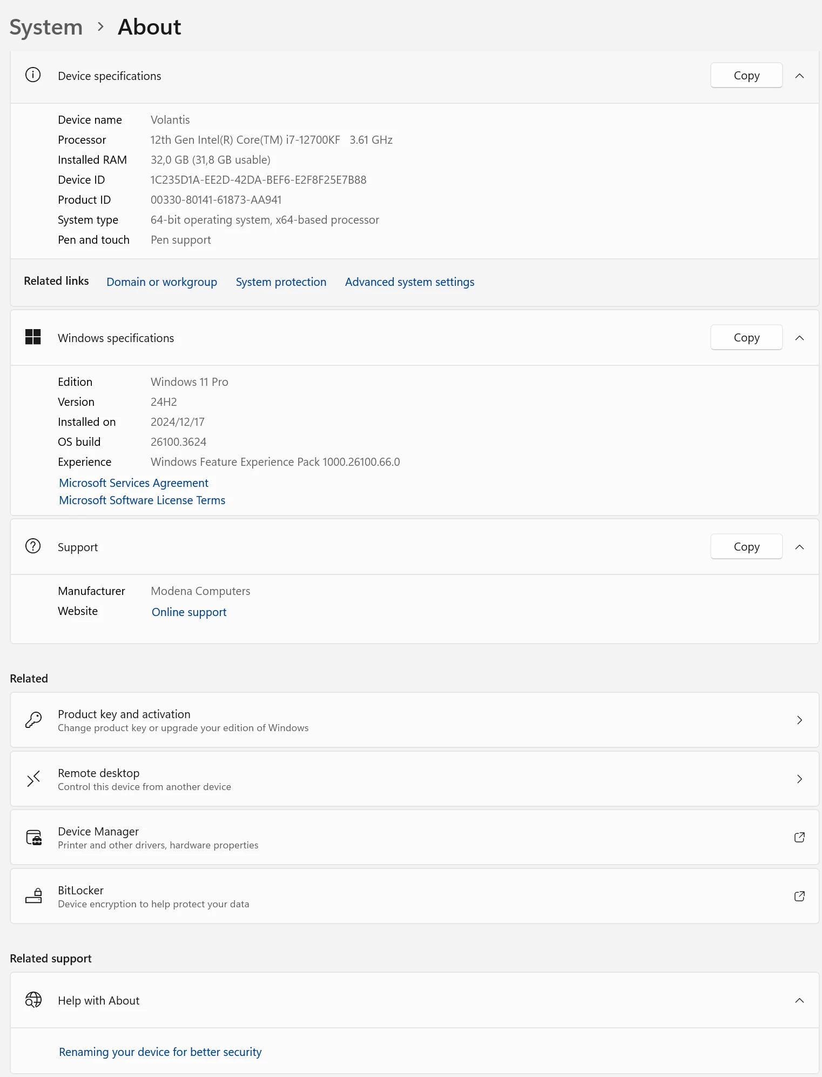Open System protection link
This screenshot has height=1077, width=822.
click(x=281, y=282)
